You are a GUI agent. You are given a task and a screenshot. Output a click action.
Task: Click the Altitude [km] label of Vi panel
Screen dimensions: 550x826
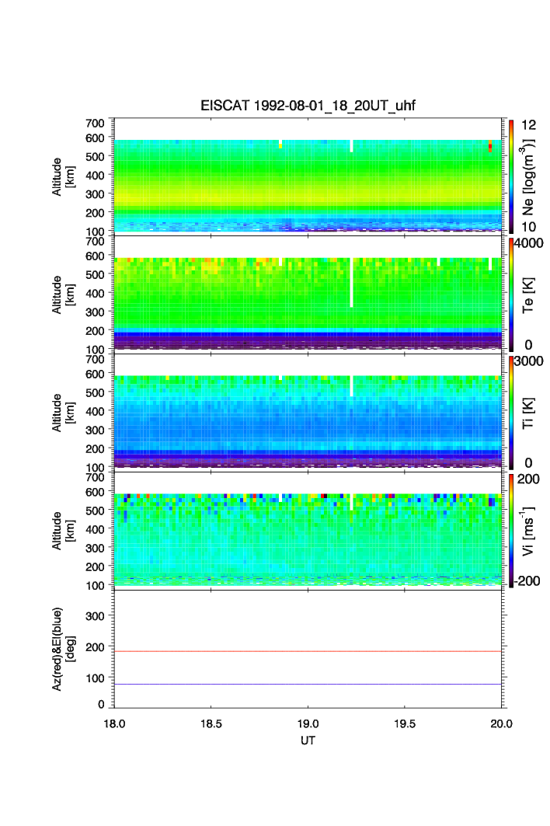click(63, 531)
